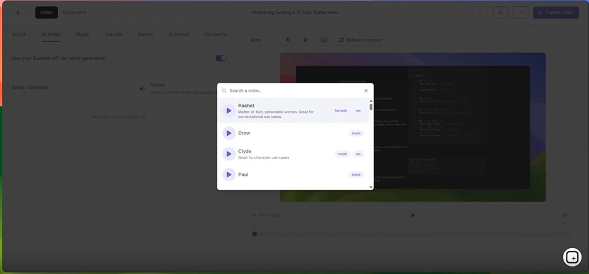
Task: Click the male tag on Drew
Action: tap(356, 133)
